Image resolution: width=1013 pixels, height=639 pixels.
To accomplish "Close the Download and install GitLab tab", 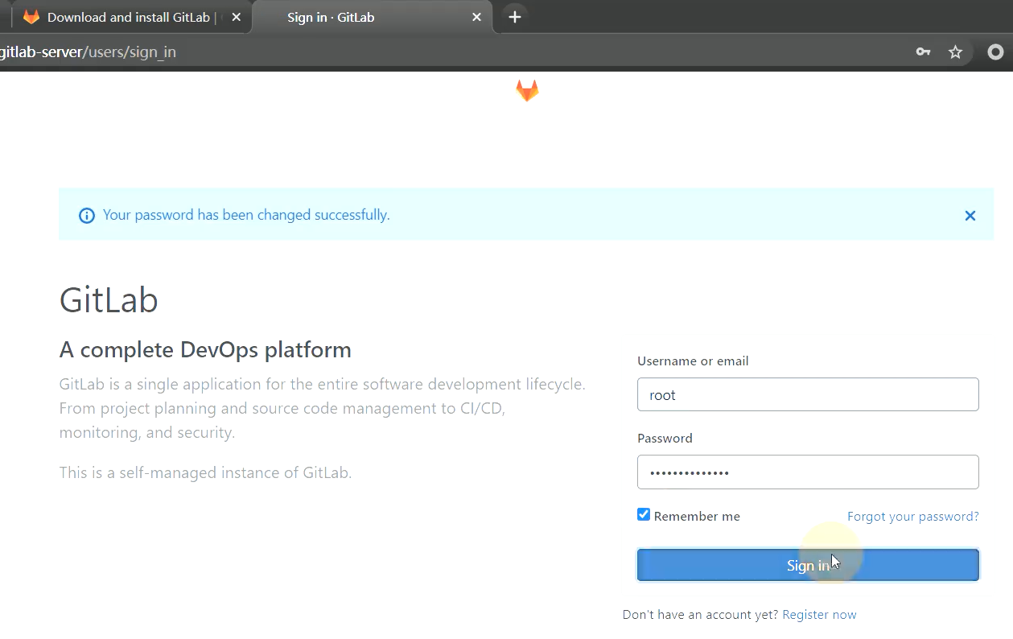I will (236, 17).
